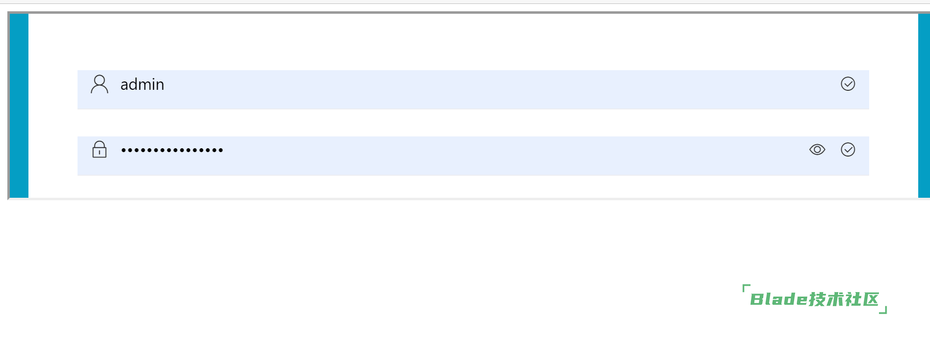Click the "admin" username text
930x344 pixels.
[x=142, y=84]
